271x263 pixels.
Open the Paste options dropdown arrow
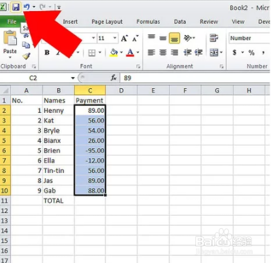[10, 58]
